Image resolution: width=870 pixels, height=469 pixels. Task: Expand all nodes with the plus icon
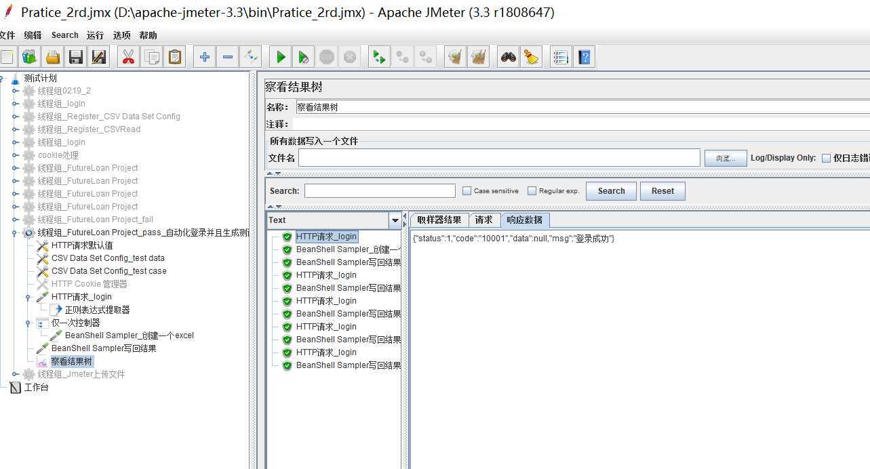click(x=204, y=57)
